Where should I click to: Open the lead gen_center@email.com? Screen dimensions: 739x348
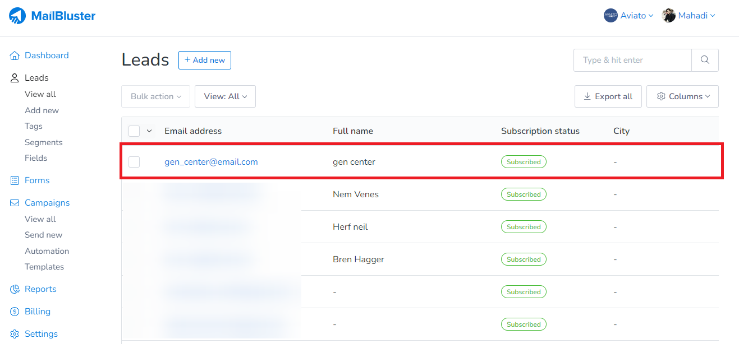tap(211, 161)
